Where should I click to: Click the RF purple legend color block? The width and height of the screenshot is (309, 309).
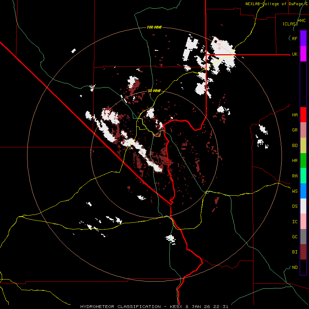pyautogui.click(x=303, y=38)
